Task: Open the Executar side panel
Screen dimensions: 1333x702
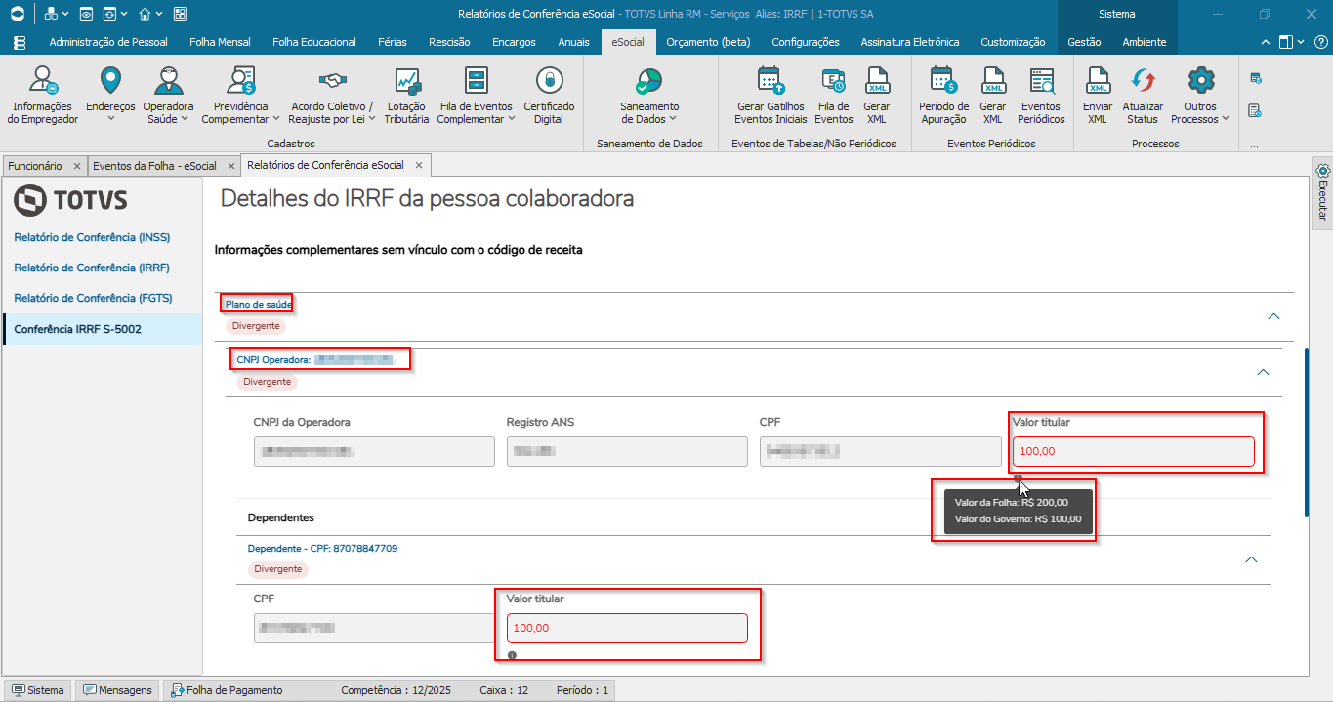Action: (x=1322, y=192)
